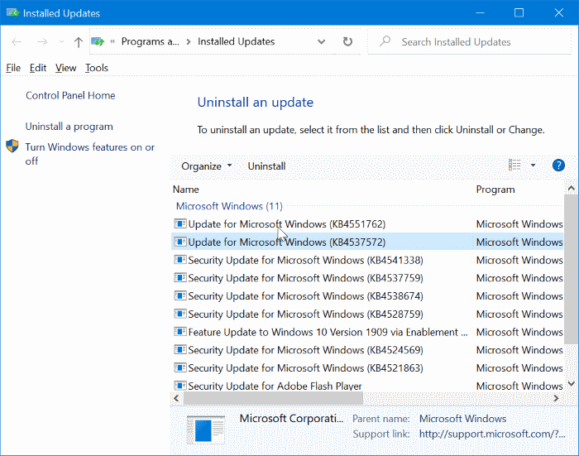Minimize the Installed Updates window
The width and height of the screenshot is (579, 456).
(480, 13)
